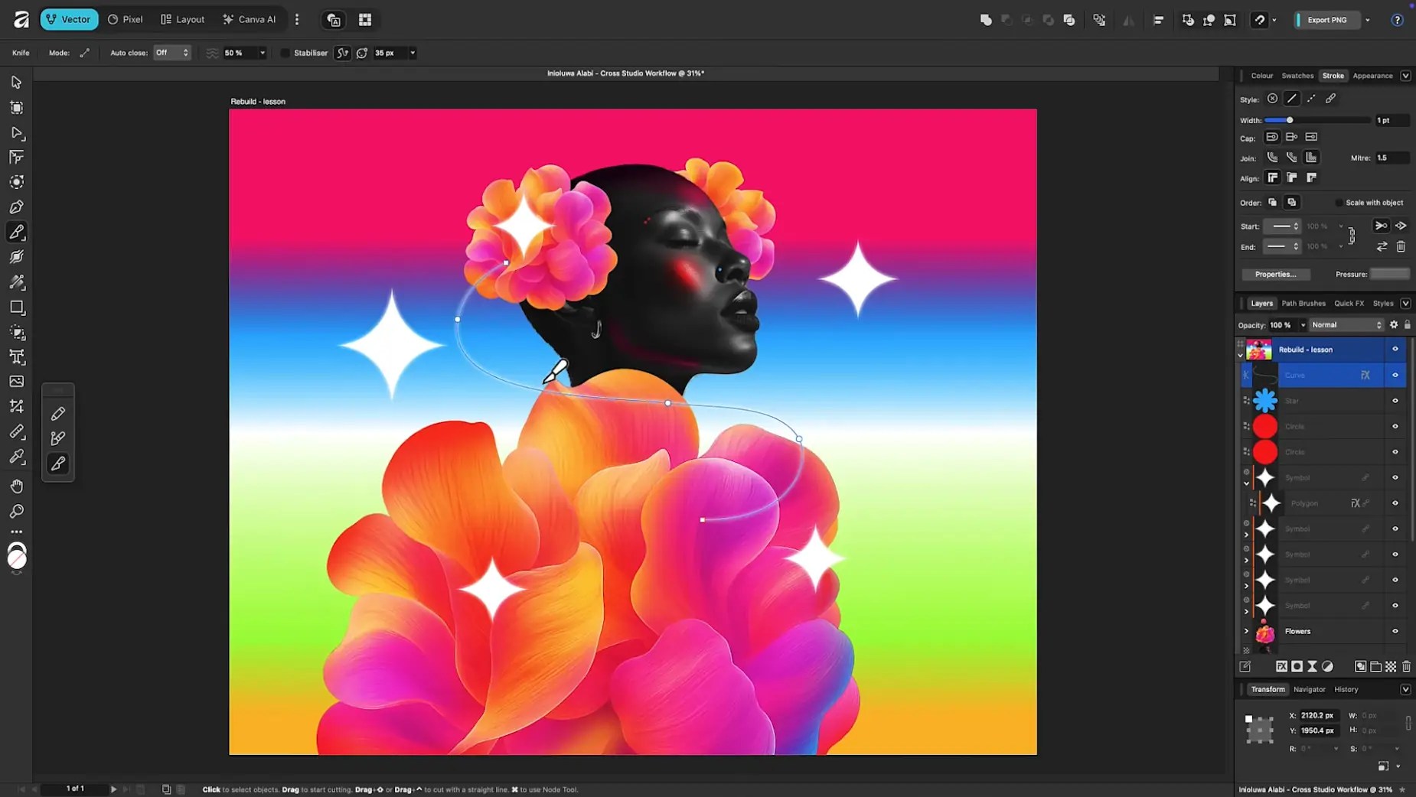Open the Swatches panel tab

[x=1297, y=76]
